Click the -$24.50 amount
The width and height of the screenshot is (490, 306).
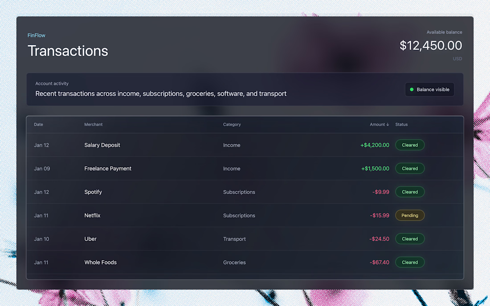coord(379,239)
